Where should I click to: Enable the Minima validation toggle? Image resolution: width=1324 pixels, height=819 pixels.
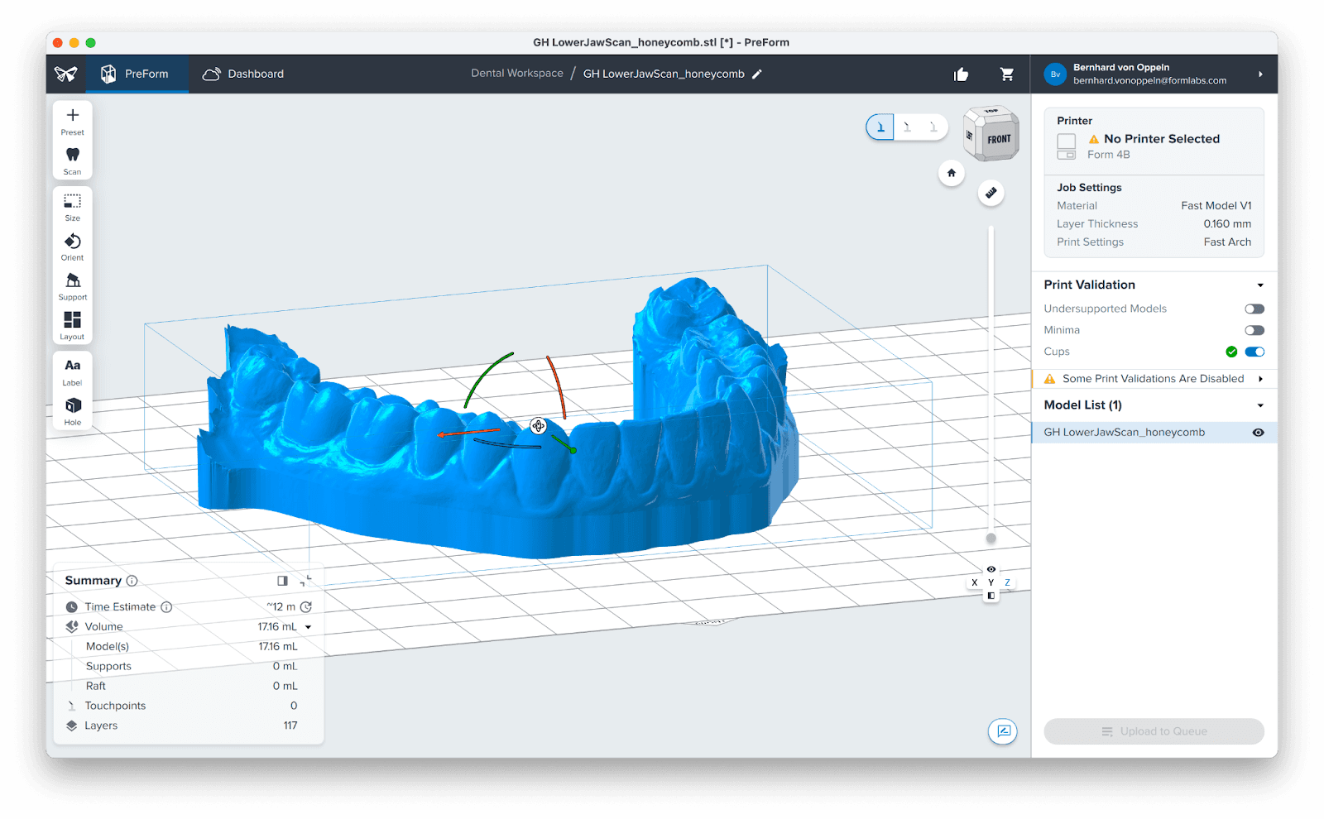tap(1254, 329)
